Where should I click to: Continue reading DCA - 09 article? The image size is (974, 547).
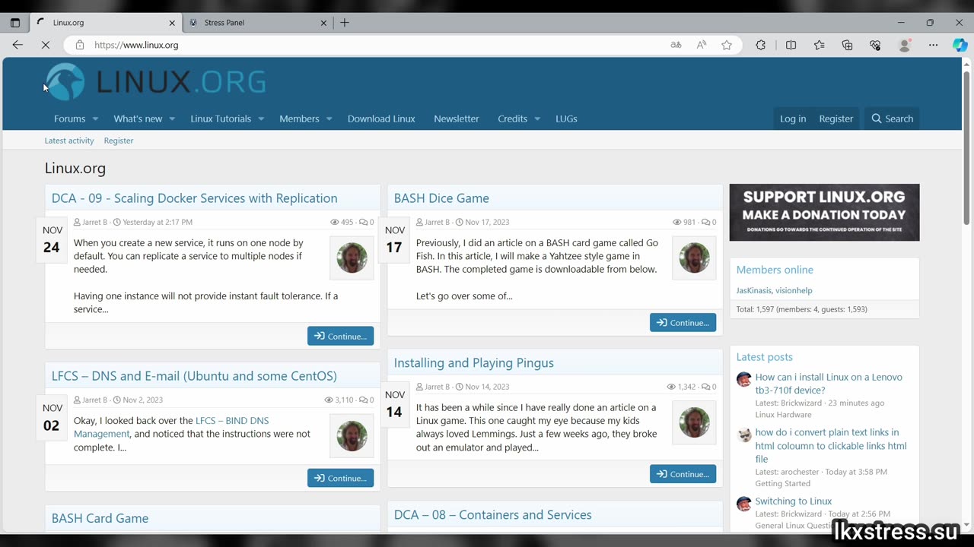pyautogui.click(x=340, y=336)
